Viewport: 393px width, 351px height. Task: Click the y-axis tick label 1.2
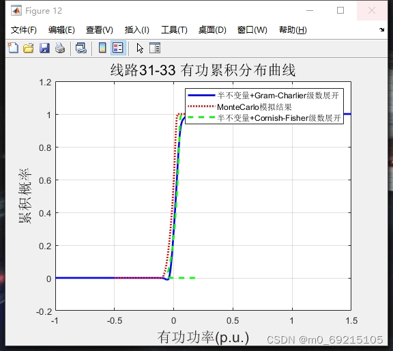pyautogui.click(x=45, y=83)
